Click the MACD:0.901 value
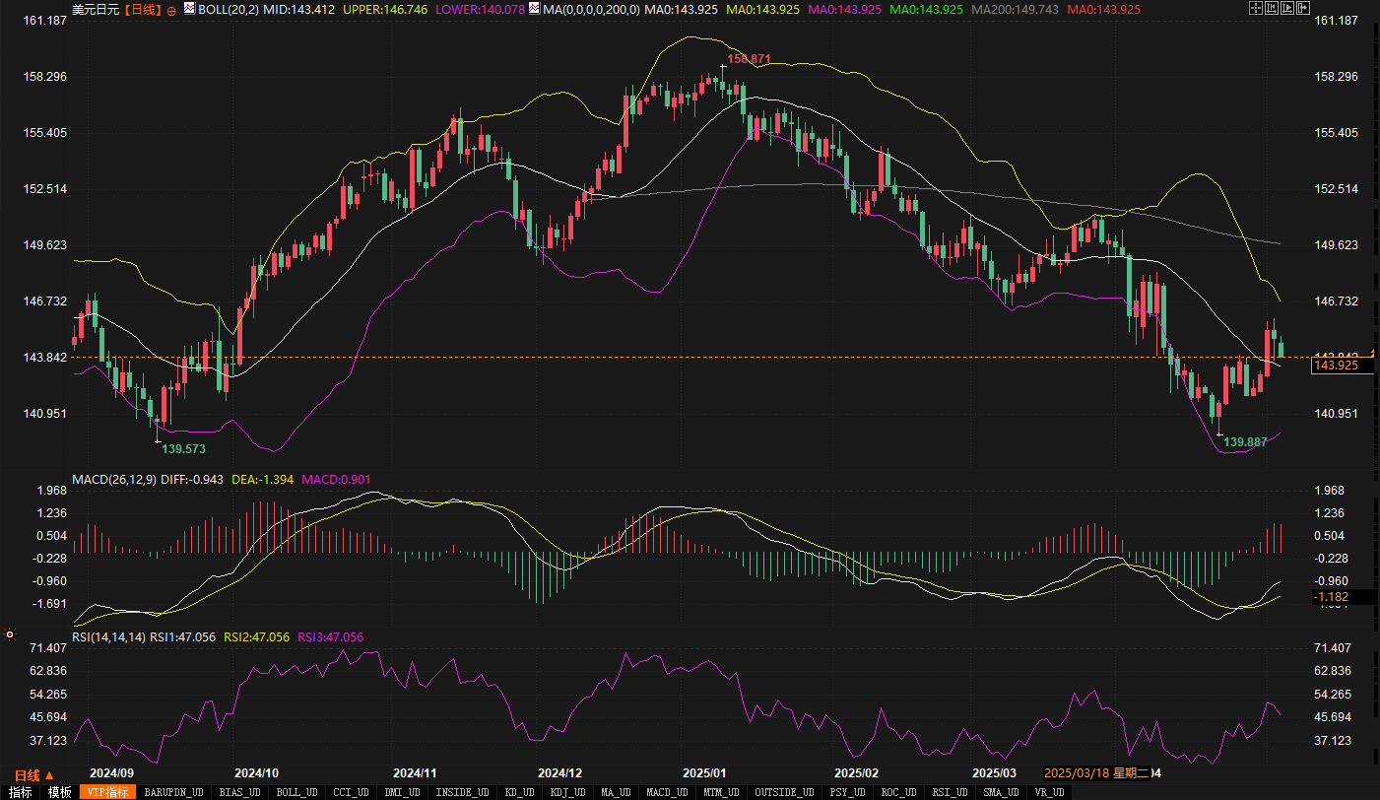 (x=337, y=480)
